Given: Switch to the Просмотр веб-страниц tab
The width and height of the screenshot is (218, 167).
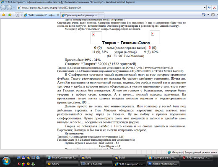Looking at the screenshot, I should (80, 15).
